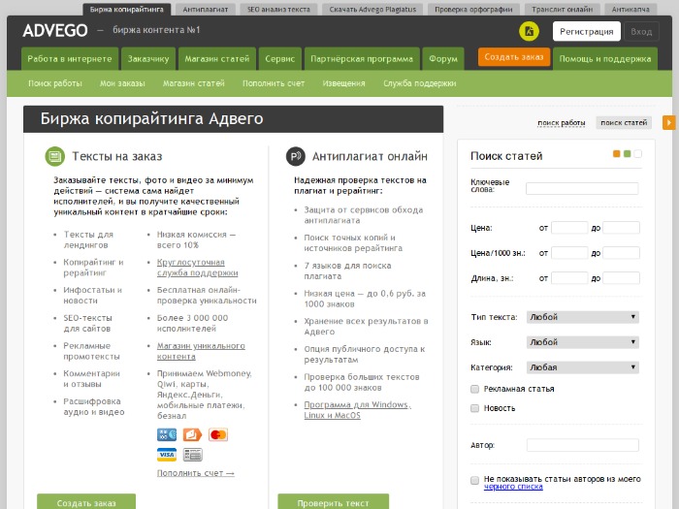The width and height of the screenshot is (679, 509).
Task: Select the Биржа копирайтинга tab
Action: (126, 9)
